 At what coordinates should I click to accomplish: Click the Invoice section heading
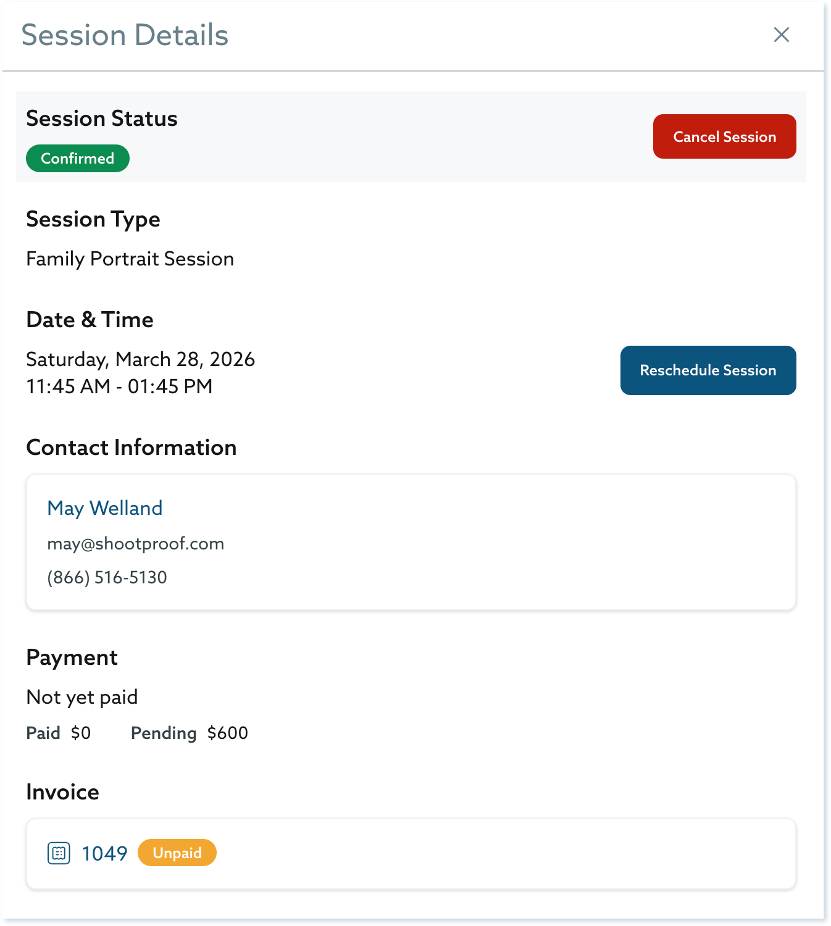(63, 792)
